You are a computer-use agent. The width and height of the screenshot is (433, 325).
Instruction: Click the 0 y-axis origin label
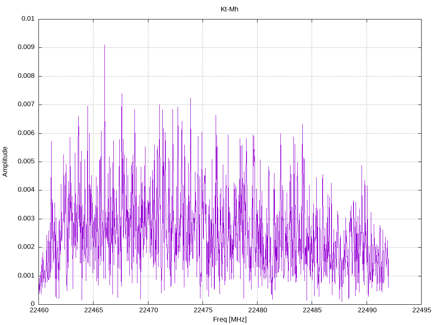pos(33,304)
